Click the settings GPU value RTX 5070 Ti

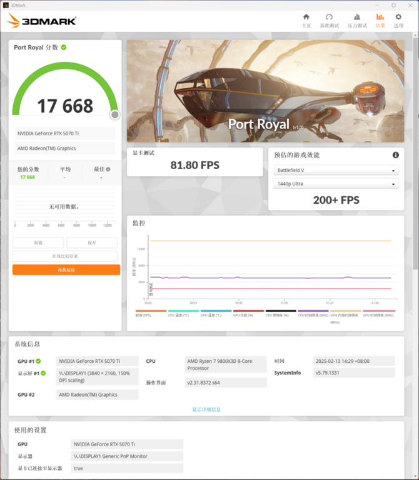point(127,444)
